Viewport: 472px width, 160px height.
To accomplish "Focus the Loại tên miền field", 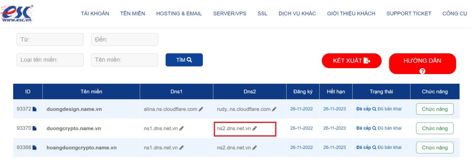I will point(50,60).
